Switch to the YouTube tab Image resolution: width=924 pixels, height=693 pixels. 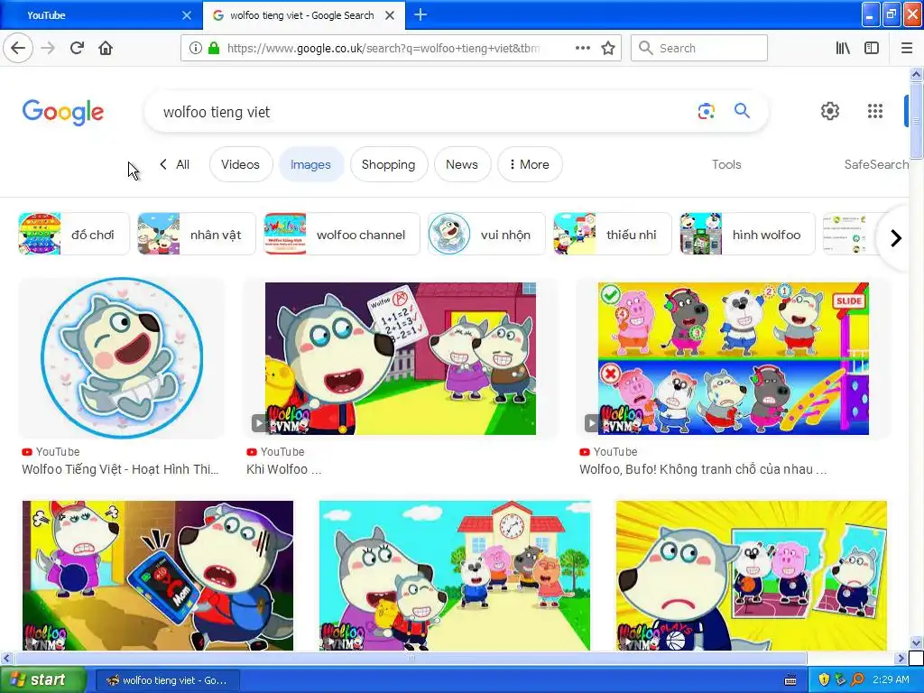coord(101,15)
